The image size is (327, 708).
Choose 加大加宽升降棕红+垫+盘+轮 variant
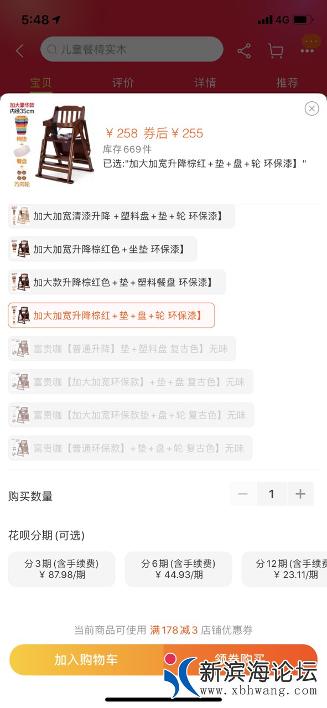pyautogui.click(x=111, y=316)
